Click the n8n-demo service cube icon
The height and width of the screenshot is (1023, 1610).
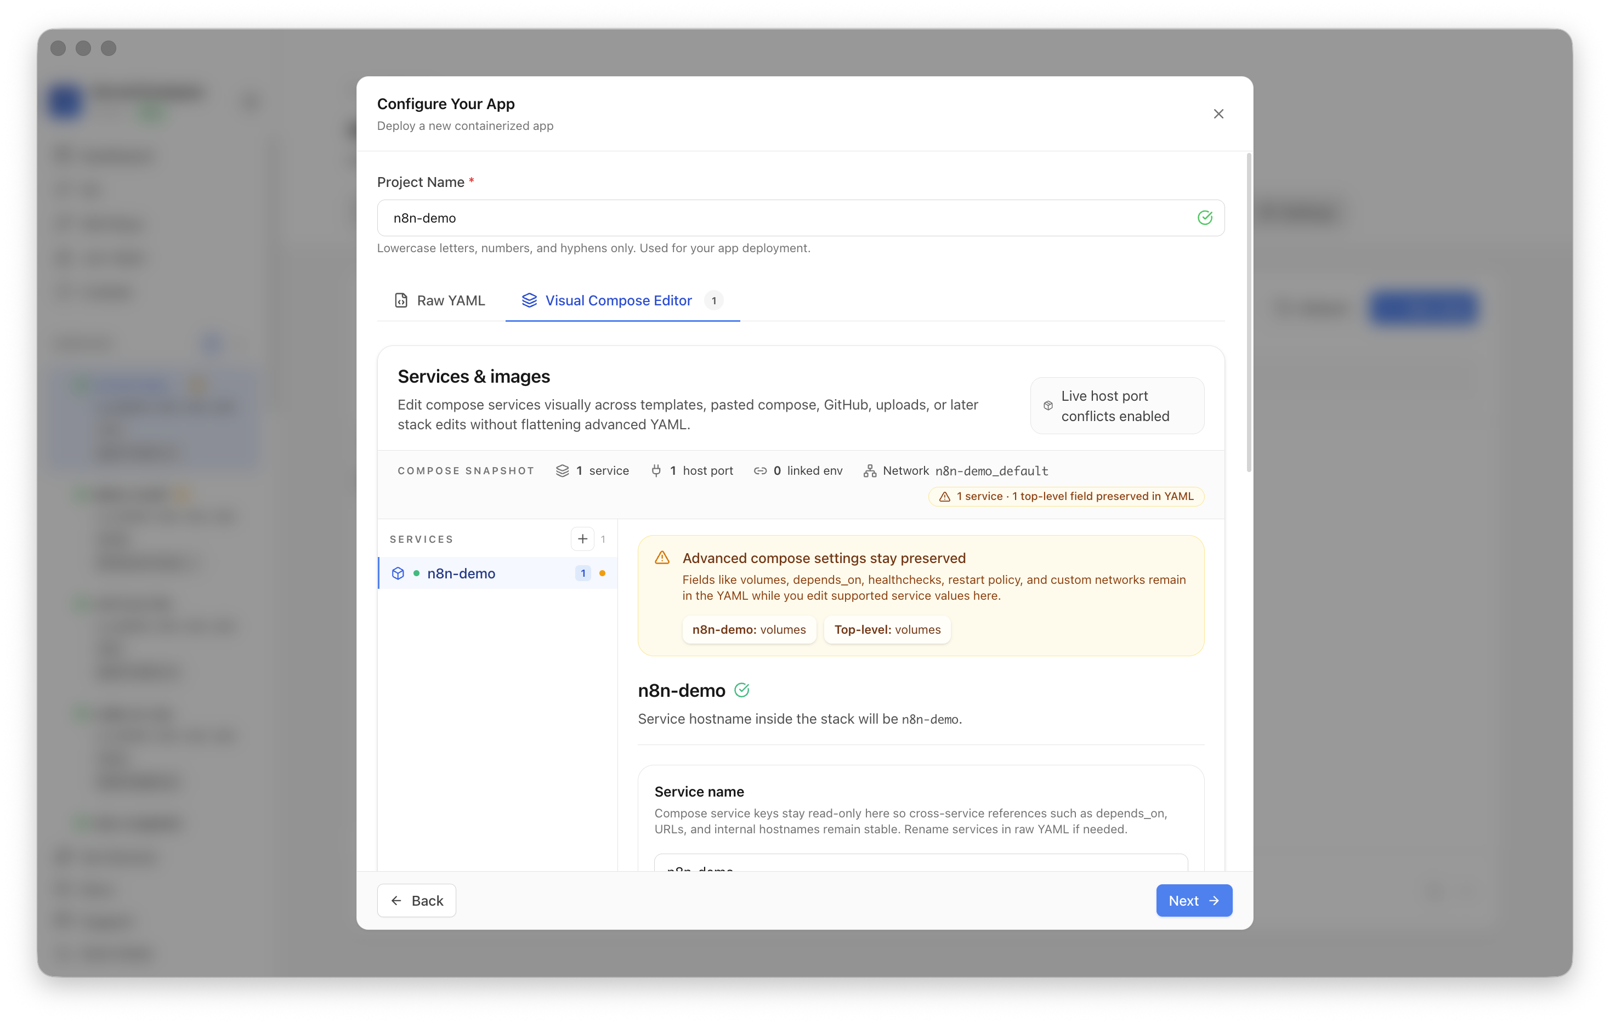pos(398,573)
